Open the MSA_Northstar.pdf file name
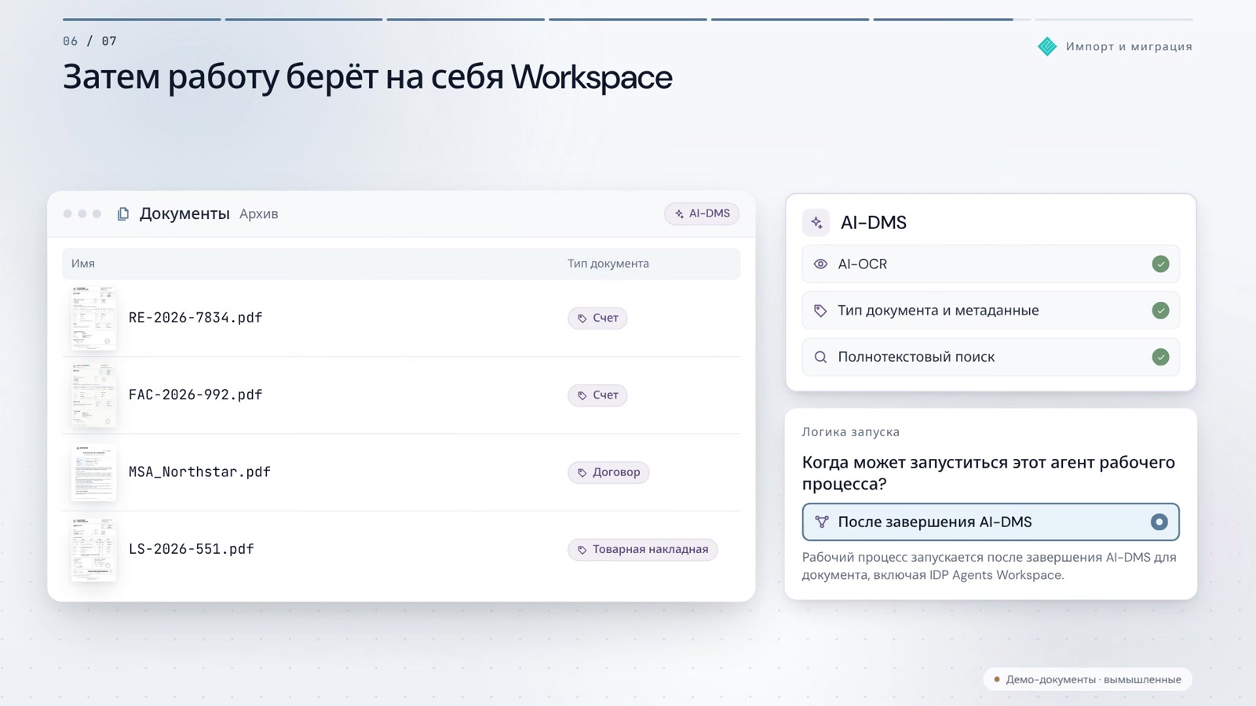 coord(199,472)
